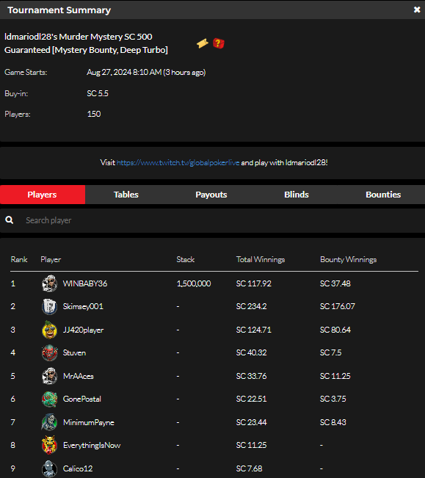Open MinimumPayne's avatar
This screenshot has height=478, width=425.
(x=49, y=422)
